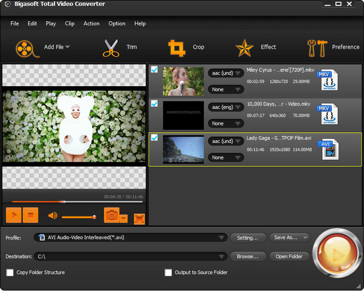Maximize the Bigasoft window
The image size is (364, 291).
pyautogui.click(x=339, y=4)
